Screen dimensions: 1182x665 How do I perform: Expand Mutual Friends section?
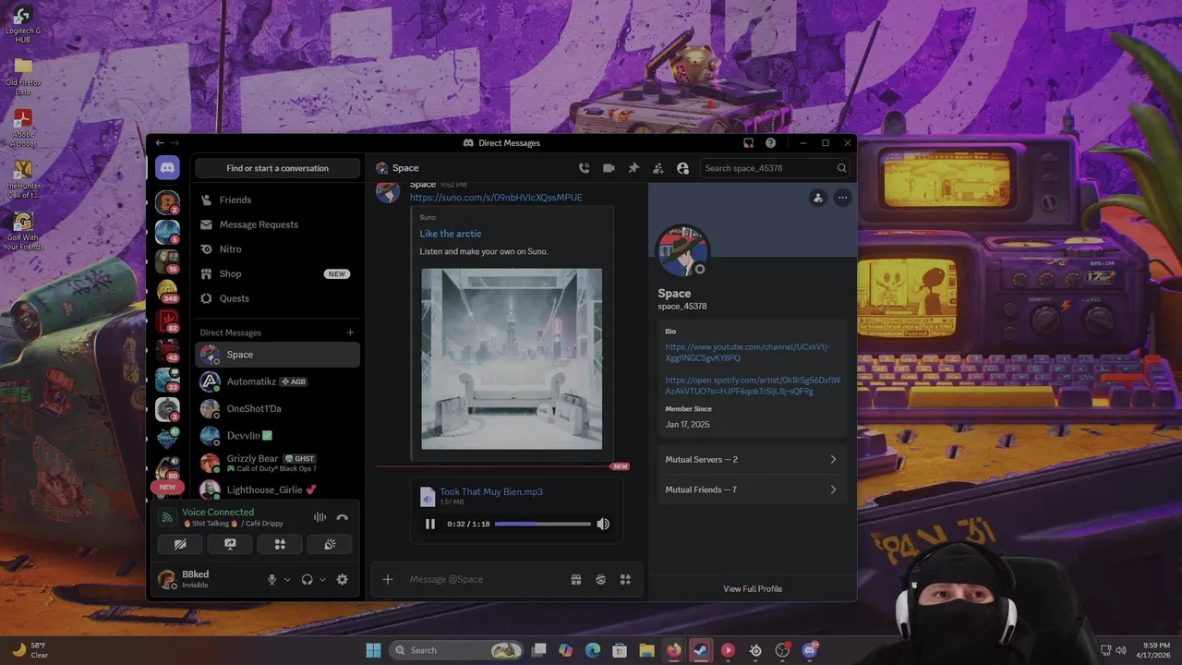[752, 490]
